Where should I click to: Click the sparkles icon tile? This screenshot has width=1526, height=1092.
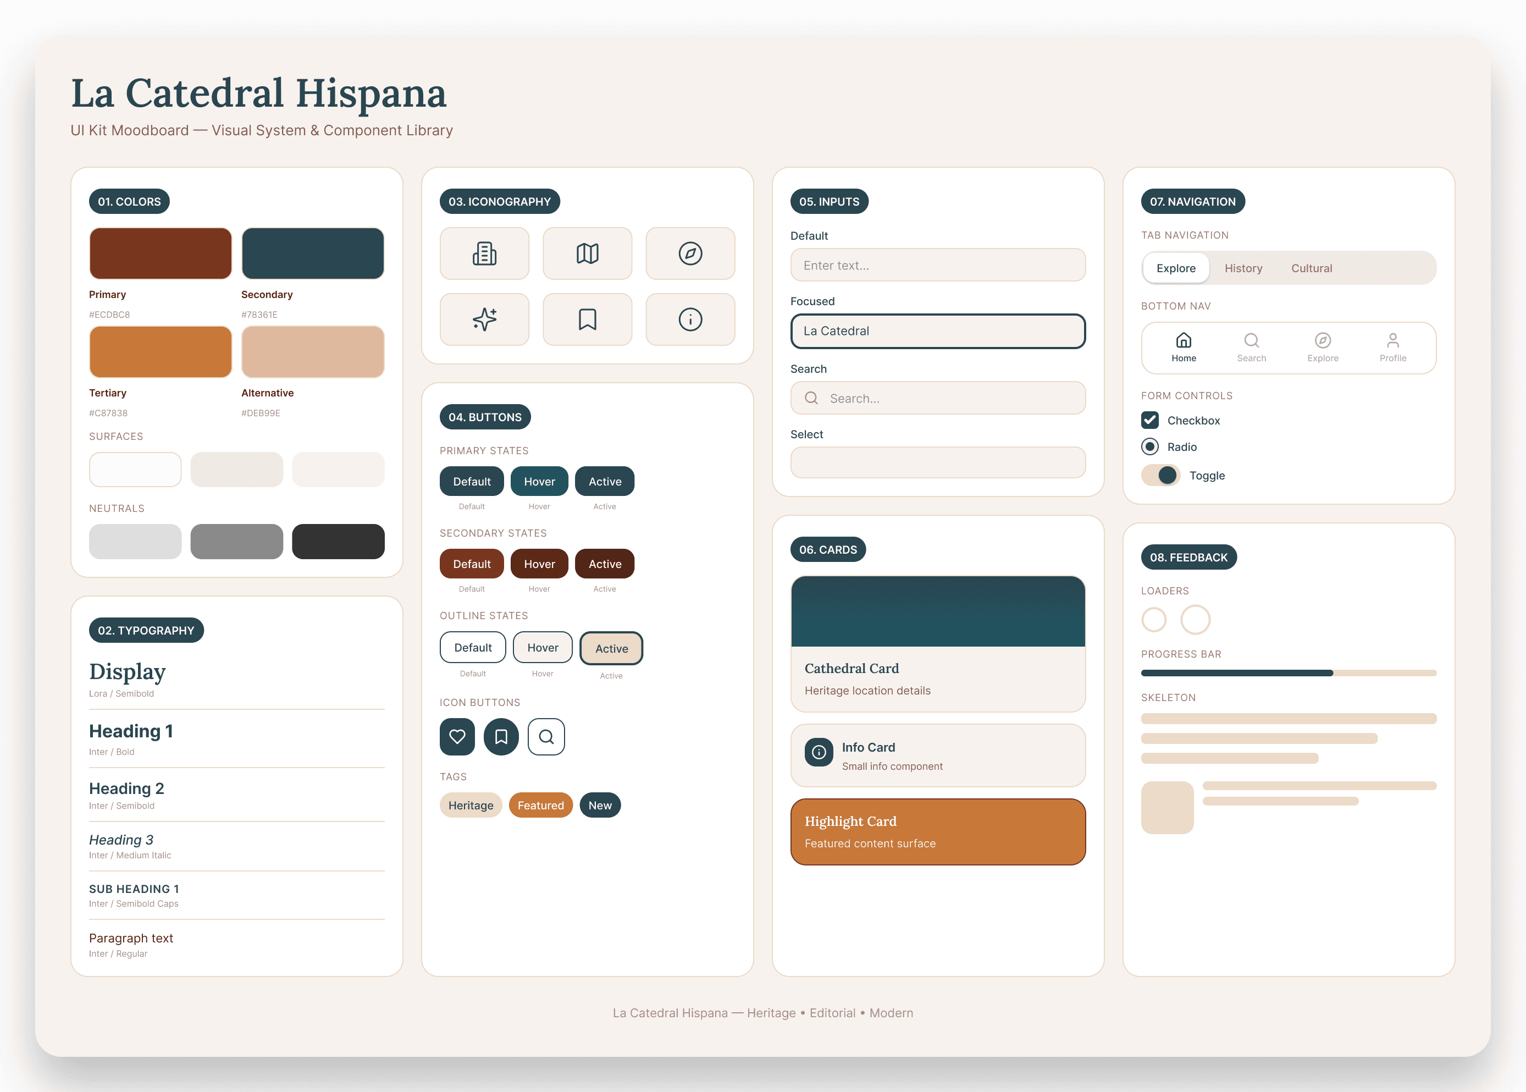[484, 319]
